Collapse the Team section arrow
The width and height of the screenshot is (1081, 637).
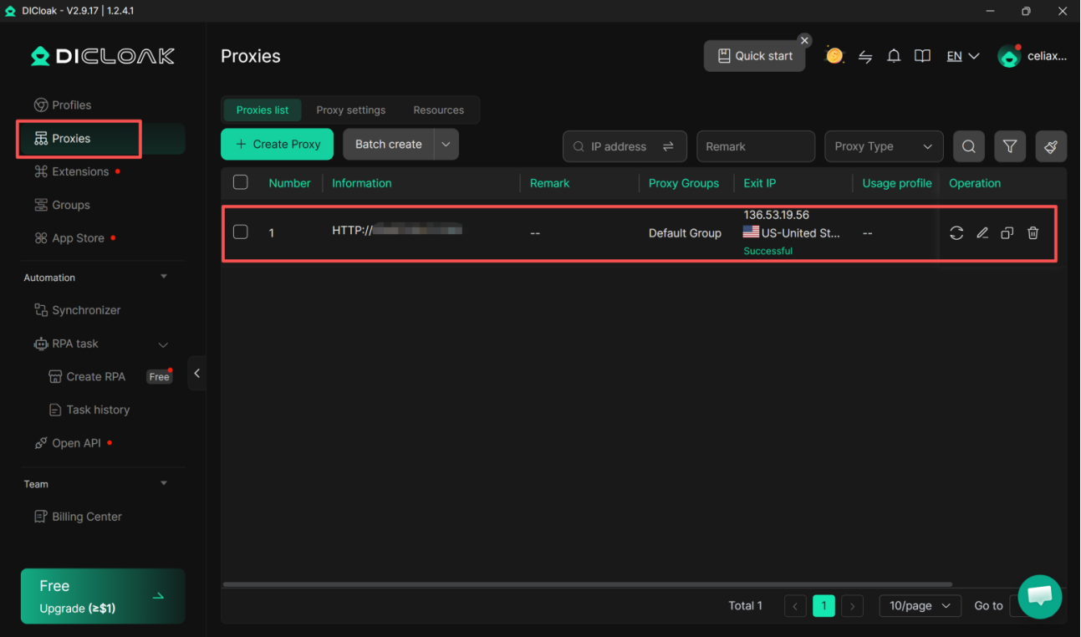[164, 483]
